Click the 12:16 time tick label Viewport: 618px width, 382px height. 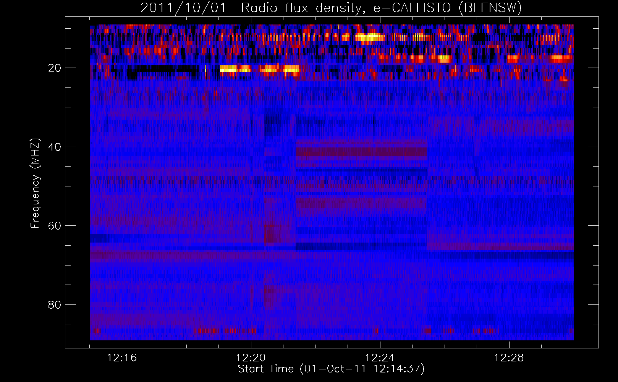tap(122, 358)
